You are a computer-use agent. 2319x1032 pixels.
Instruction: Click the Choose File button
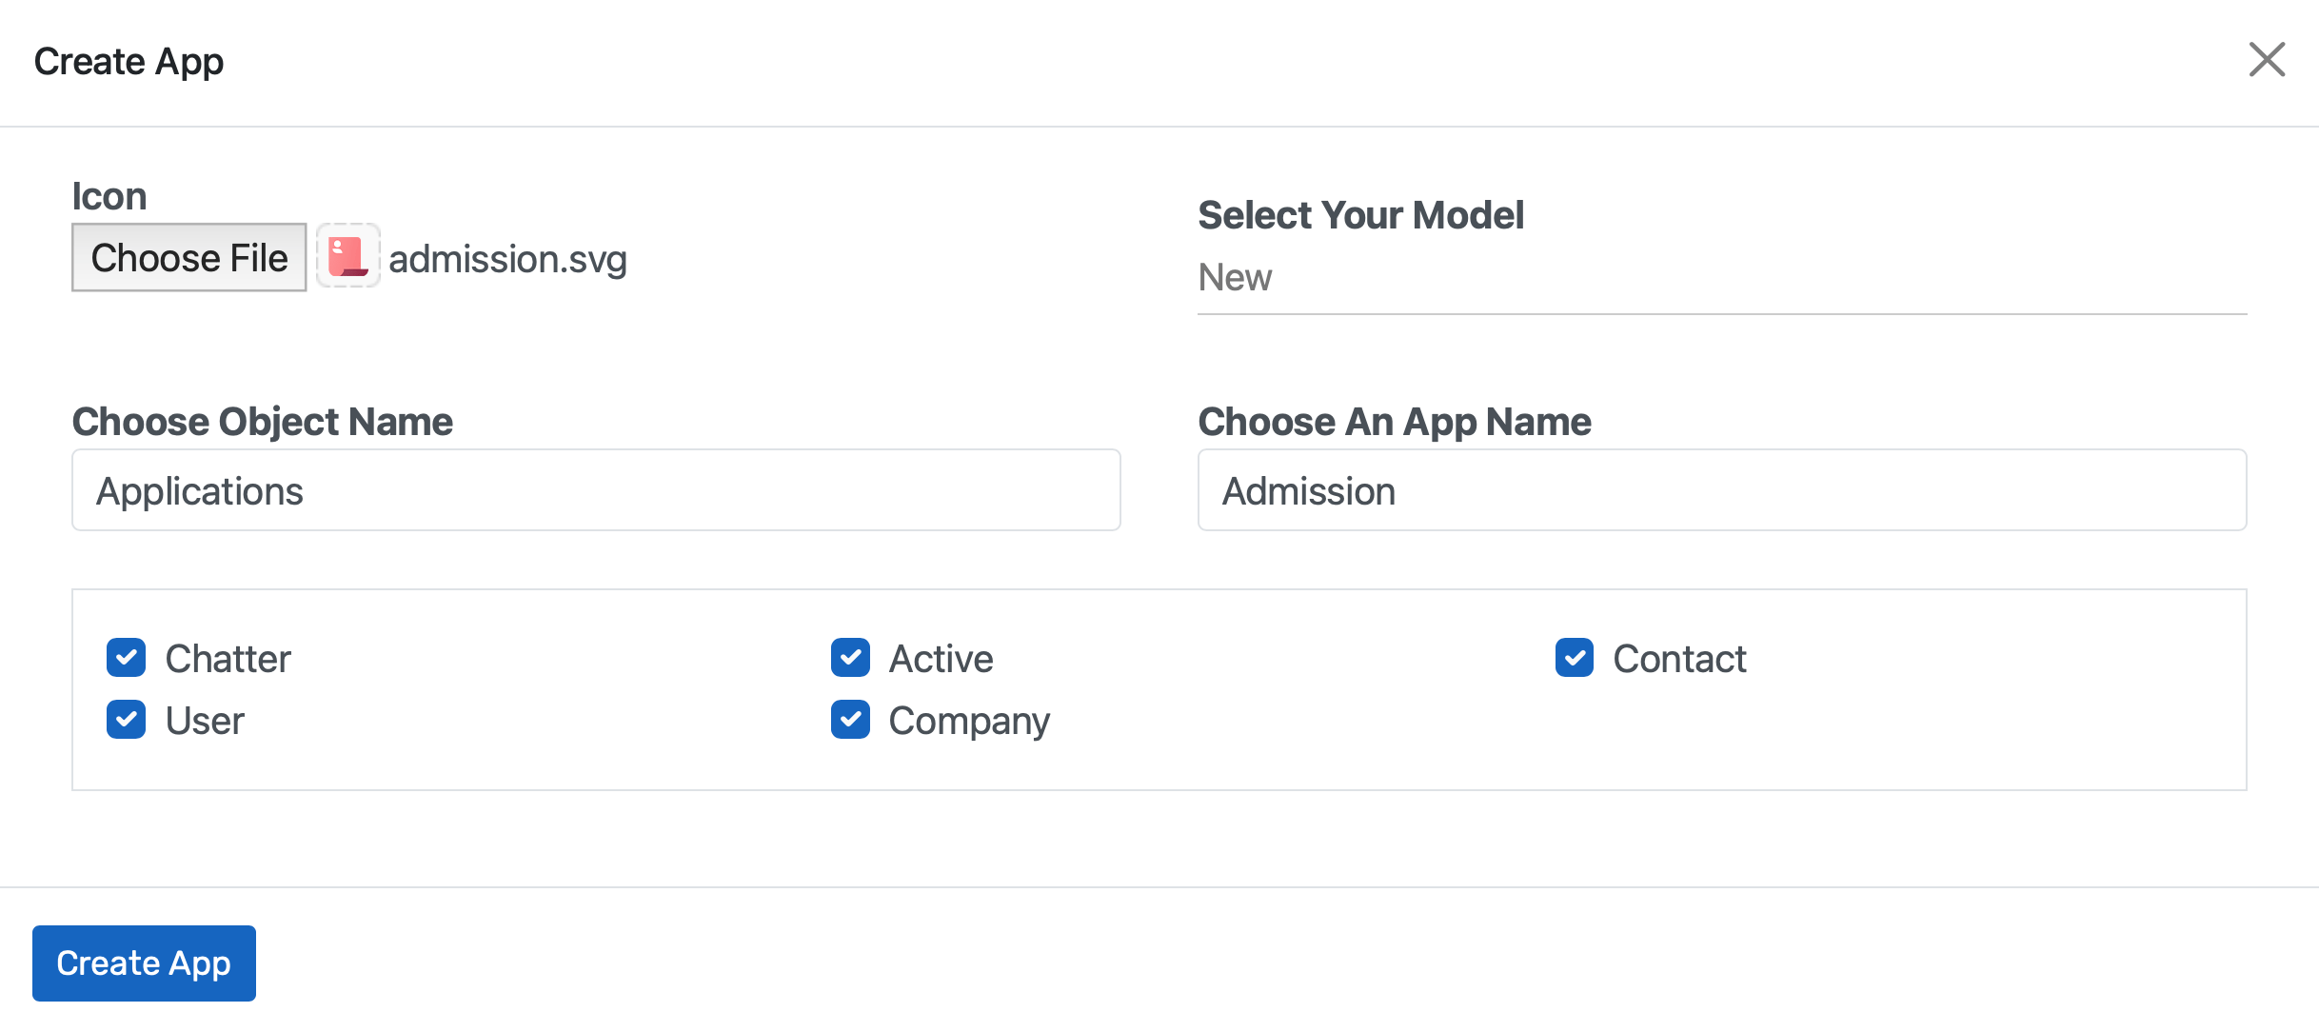click(x=188, y=256)
